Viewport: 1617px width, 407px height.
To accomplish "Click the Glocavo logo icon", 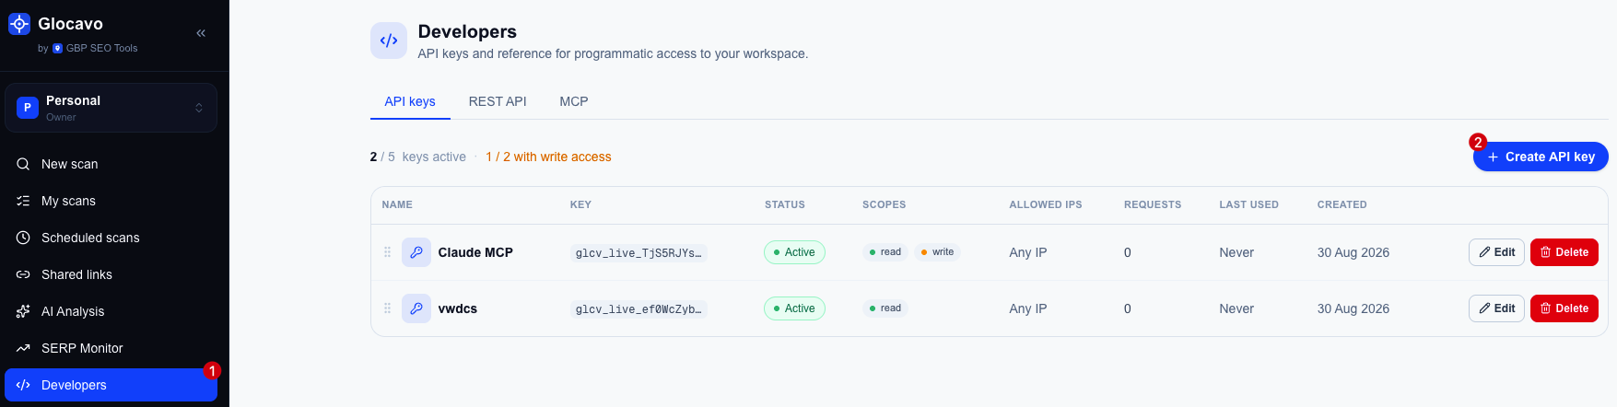I will pos(19,24).
